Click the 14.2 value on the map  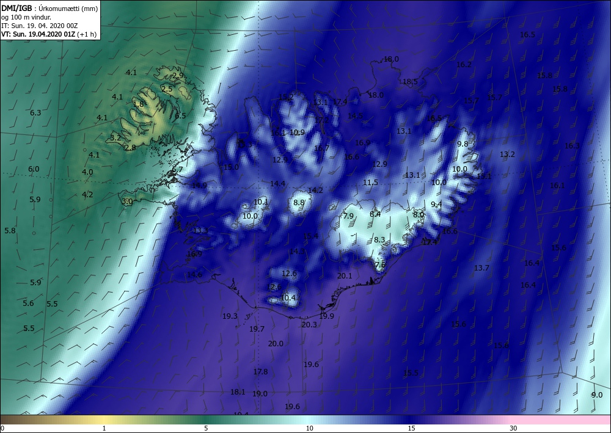315,190
